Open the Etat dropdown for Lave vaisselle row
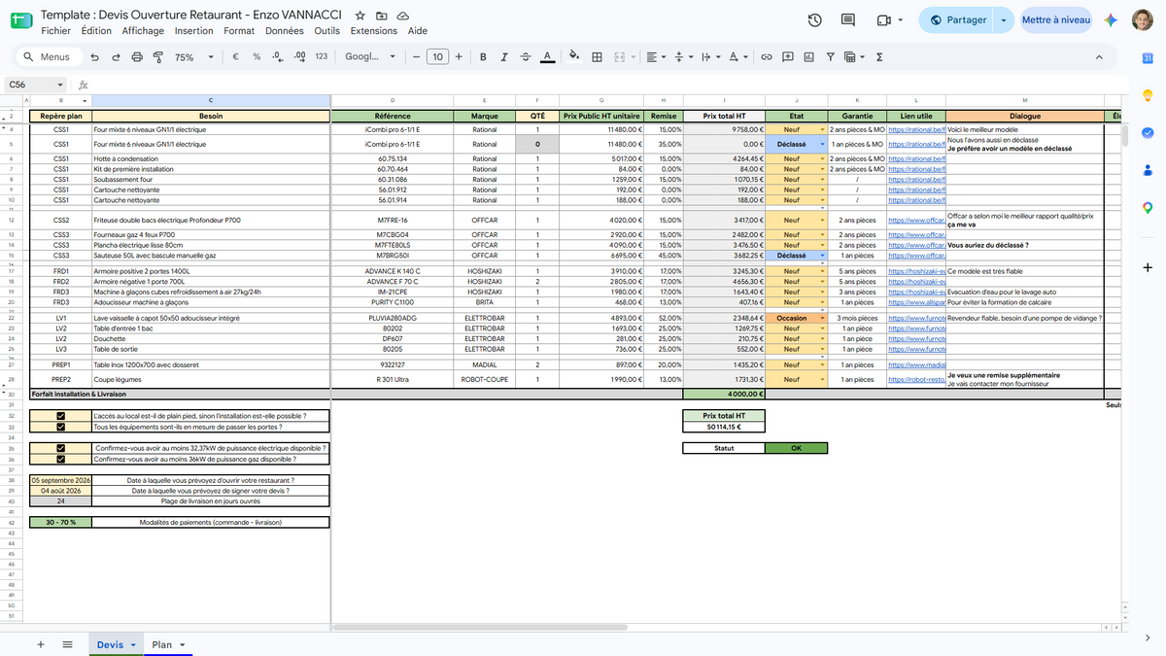 pyautogui.click(x=823, y=318)
